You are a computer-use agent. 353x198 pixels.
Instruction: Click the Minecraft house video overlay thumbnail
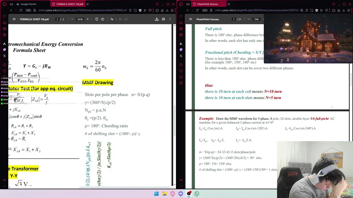[308, 38]
